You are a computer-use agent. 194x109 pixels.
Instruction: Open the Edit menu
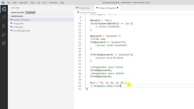click(15, 2)
